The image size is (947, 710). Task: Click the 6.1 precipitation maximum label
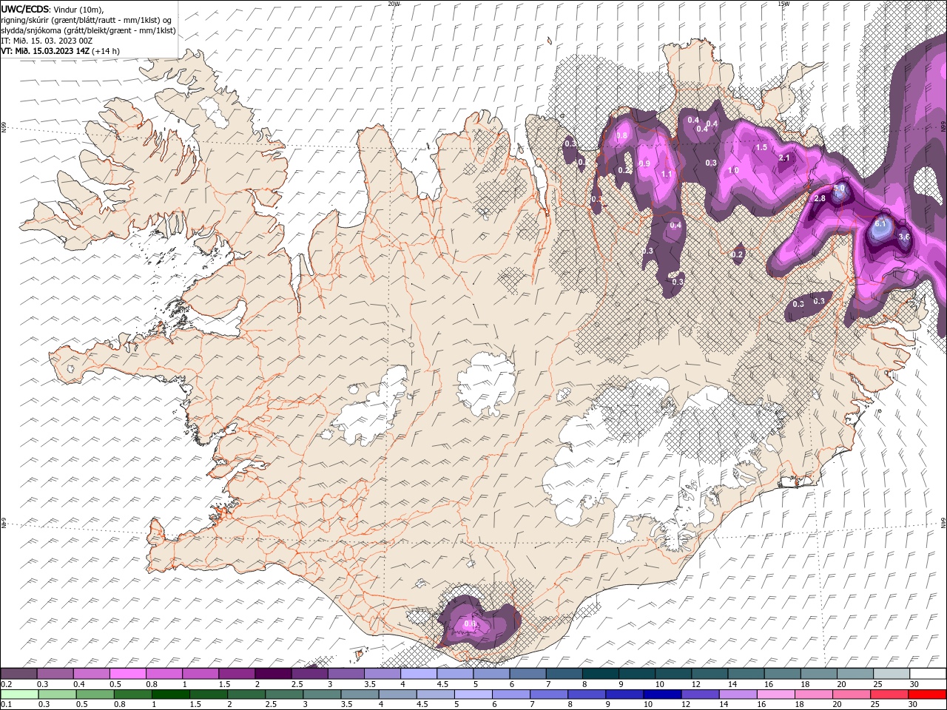880,223
